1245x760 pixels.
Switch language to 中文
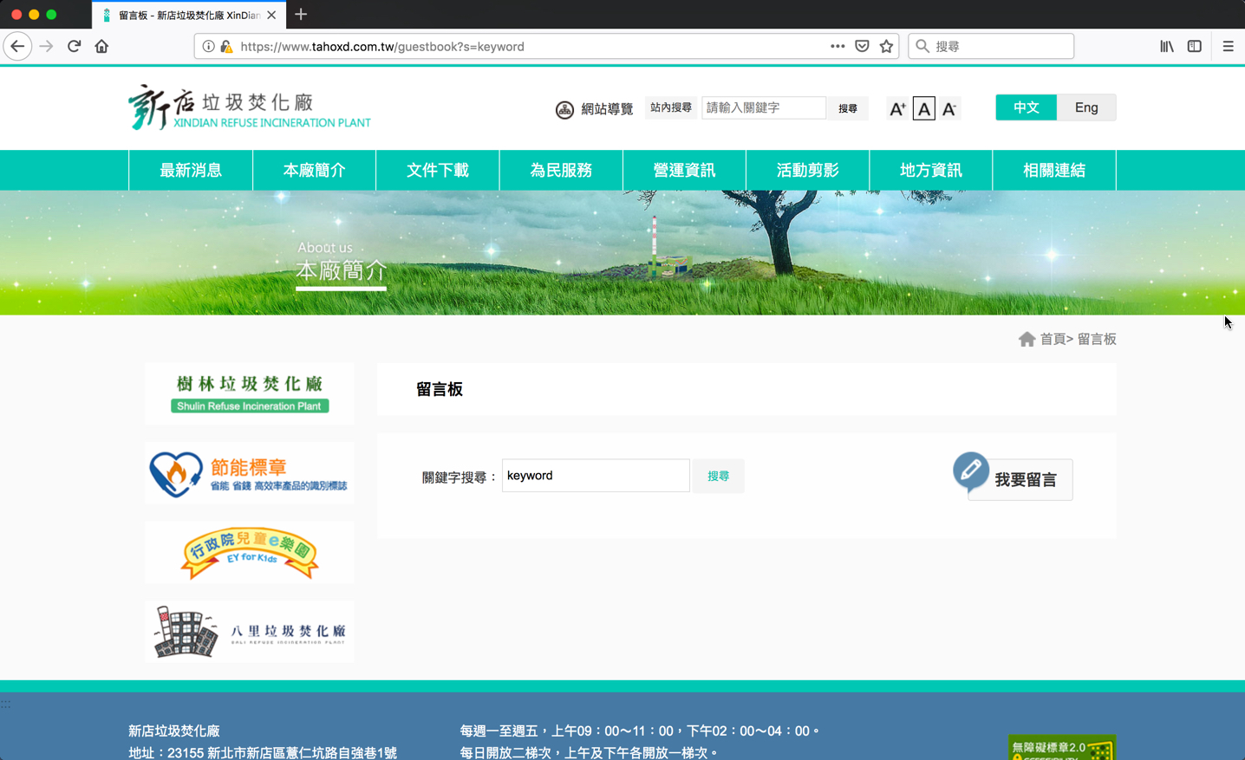(1026, 107)
